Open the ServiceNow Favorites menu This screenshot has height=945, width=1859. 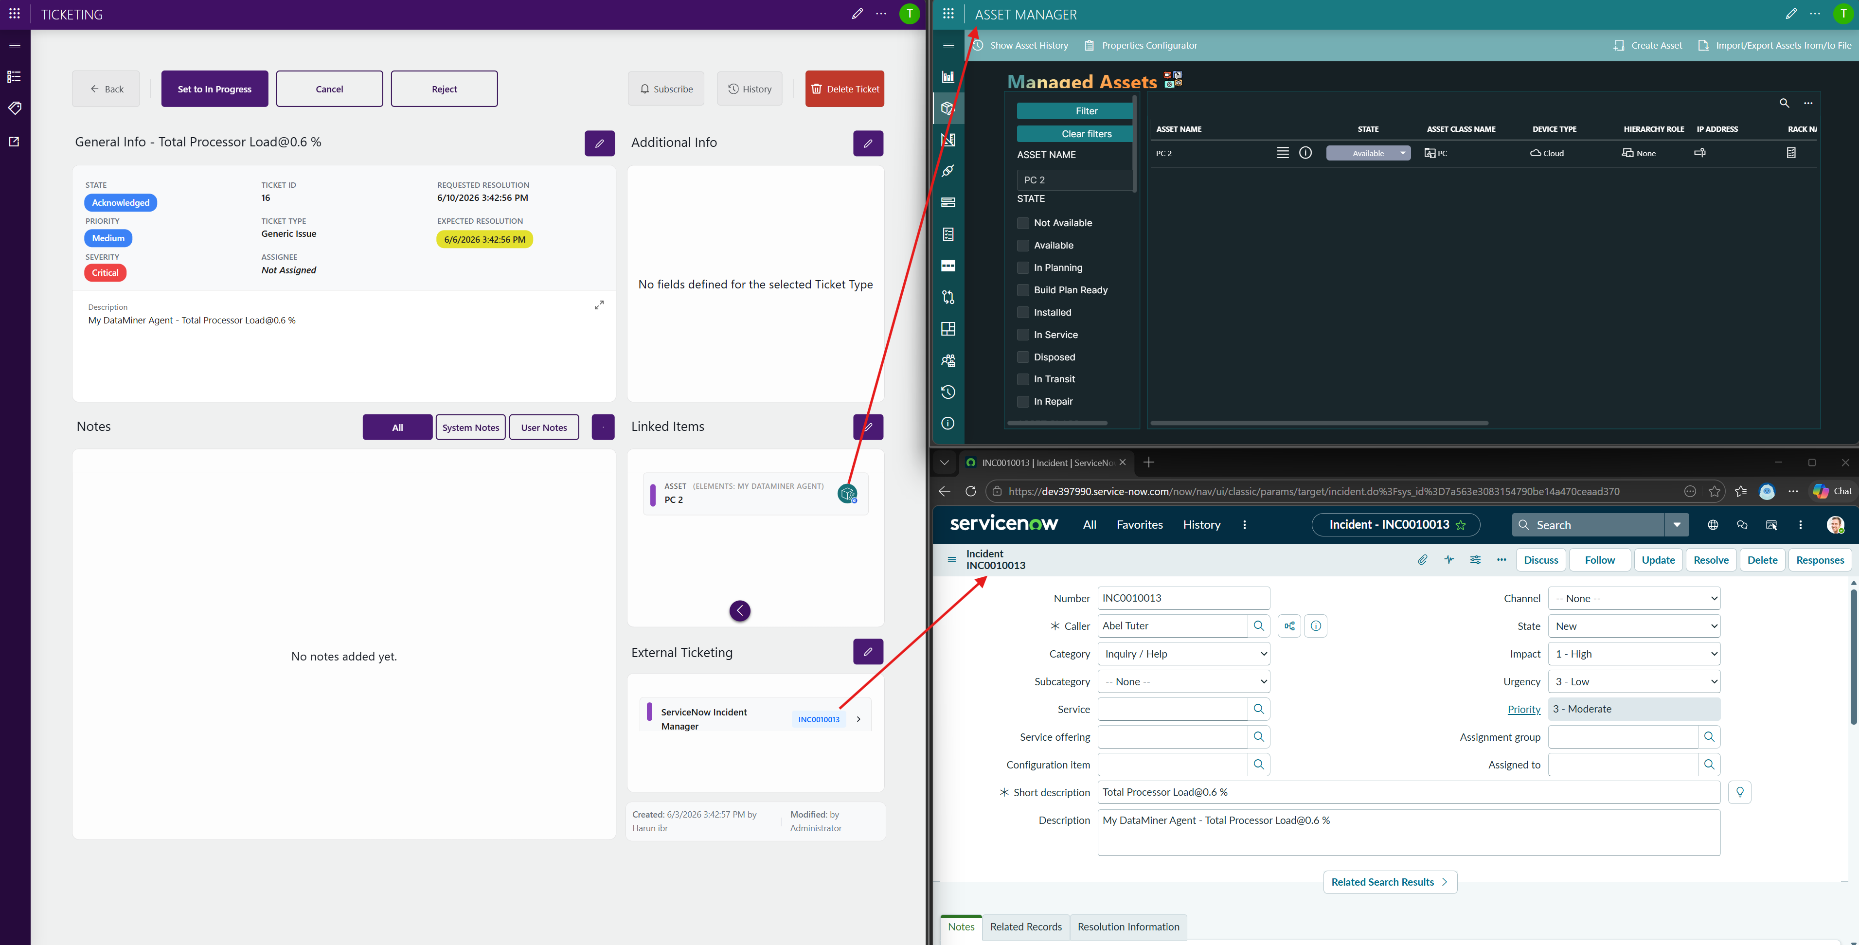tap(1140, 525)
